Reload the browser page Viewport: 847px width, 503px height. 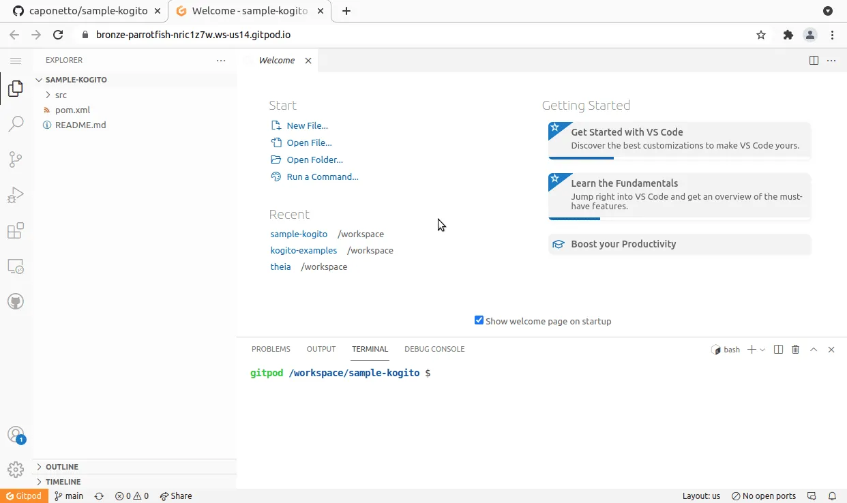[x=58, y=35]
